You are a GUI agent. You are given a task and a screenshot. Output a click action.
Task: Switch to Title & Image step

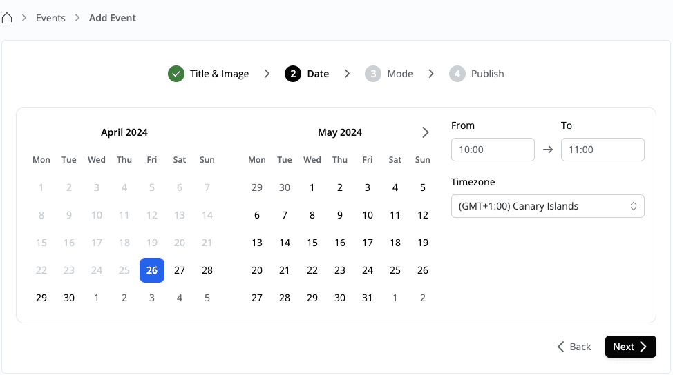(219, 74)
